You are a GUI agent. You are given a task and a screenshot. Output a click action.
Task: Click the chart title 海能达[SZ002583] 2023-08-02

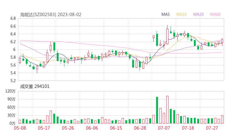click(51, 15)
